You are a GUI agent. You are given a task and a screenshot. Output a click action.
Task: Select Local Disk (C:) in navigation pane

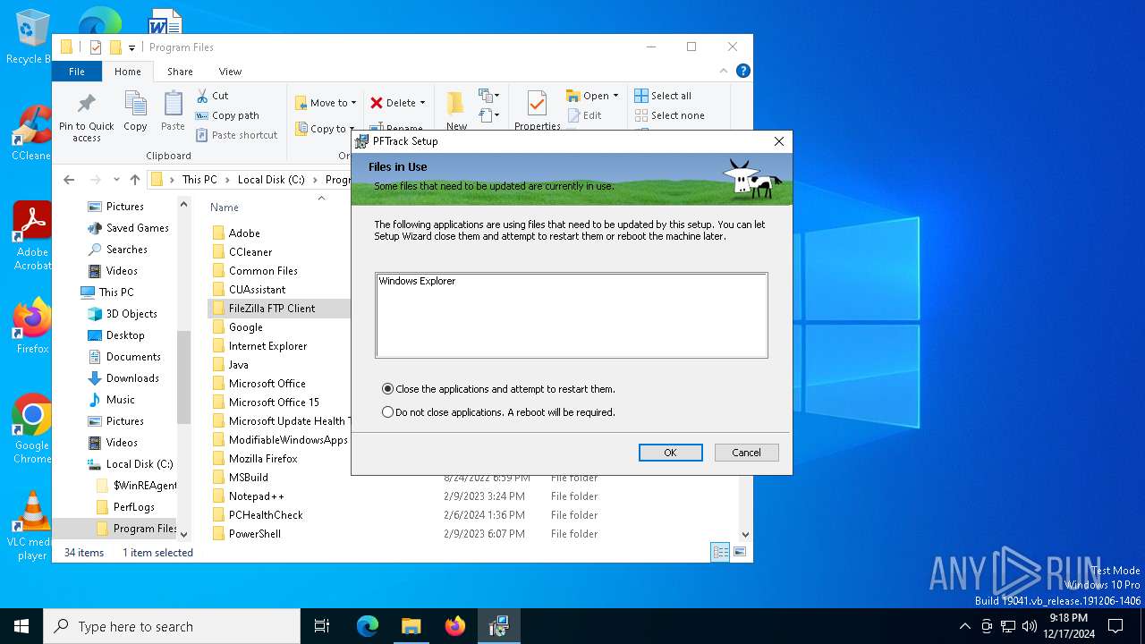pyautogui.click(x=140, y=464)
